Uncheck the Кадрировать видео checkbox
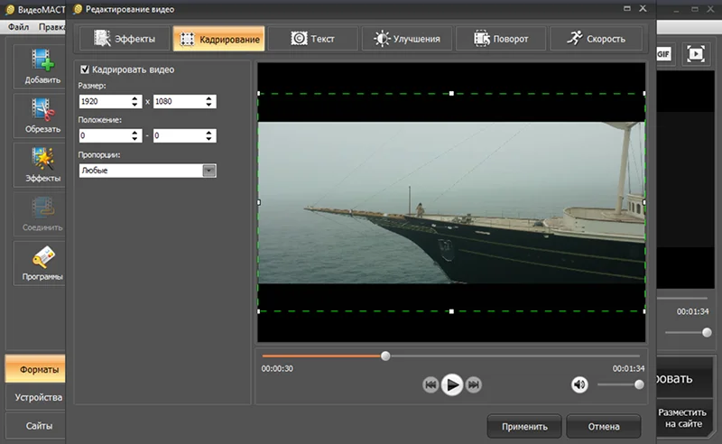This screenshot has height=444, width=722. click(85, 69)
